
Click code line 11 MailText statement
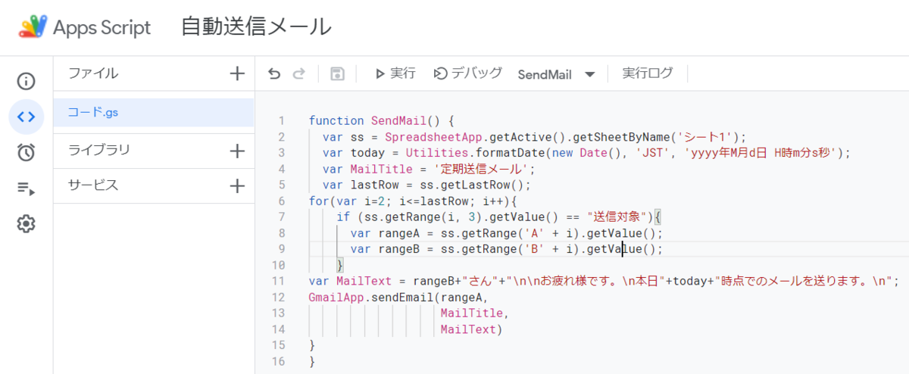pyautogui.click(x=604, y=281)
